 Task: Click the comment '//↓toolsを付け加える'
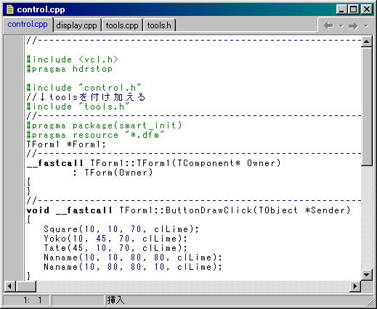point(86,97)
